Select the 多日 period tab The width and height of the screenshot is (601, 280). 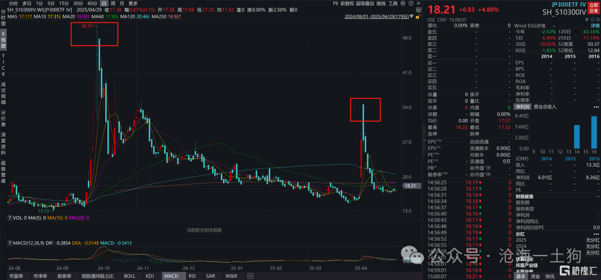coord(27,3)
